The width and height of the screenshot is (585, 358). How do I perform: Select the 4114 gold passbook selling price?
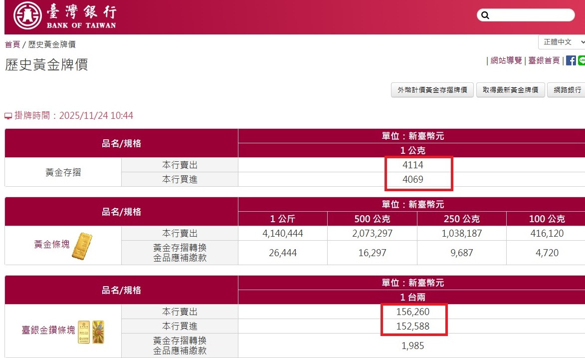(412, 165)
